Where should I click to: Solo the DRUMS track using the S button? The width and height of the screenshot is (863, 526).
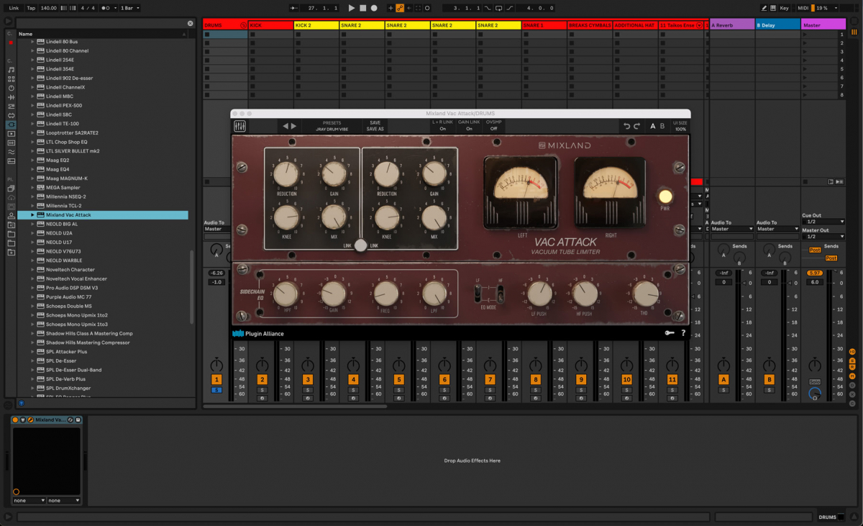[216, 390]
